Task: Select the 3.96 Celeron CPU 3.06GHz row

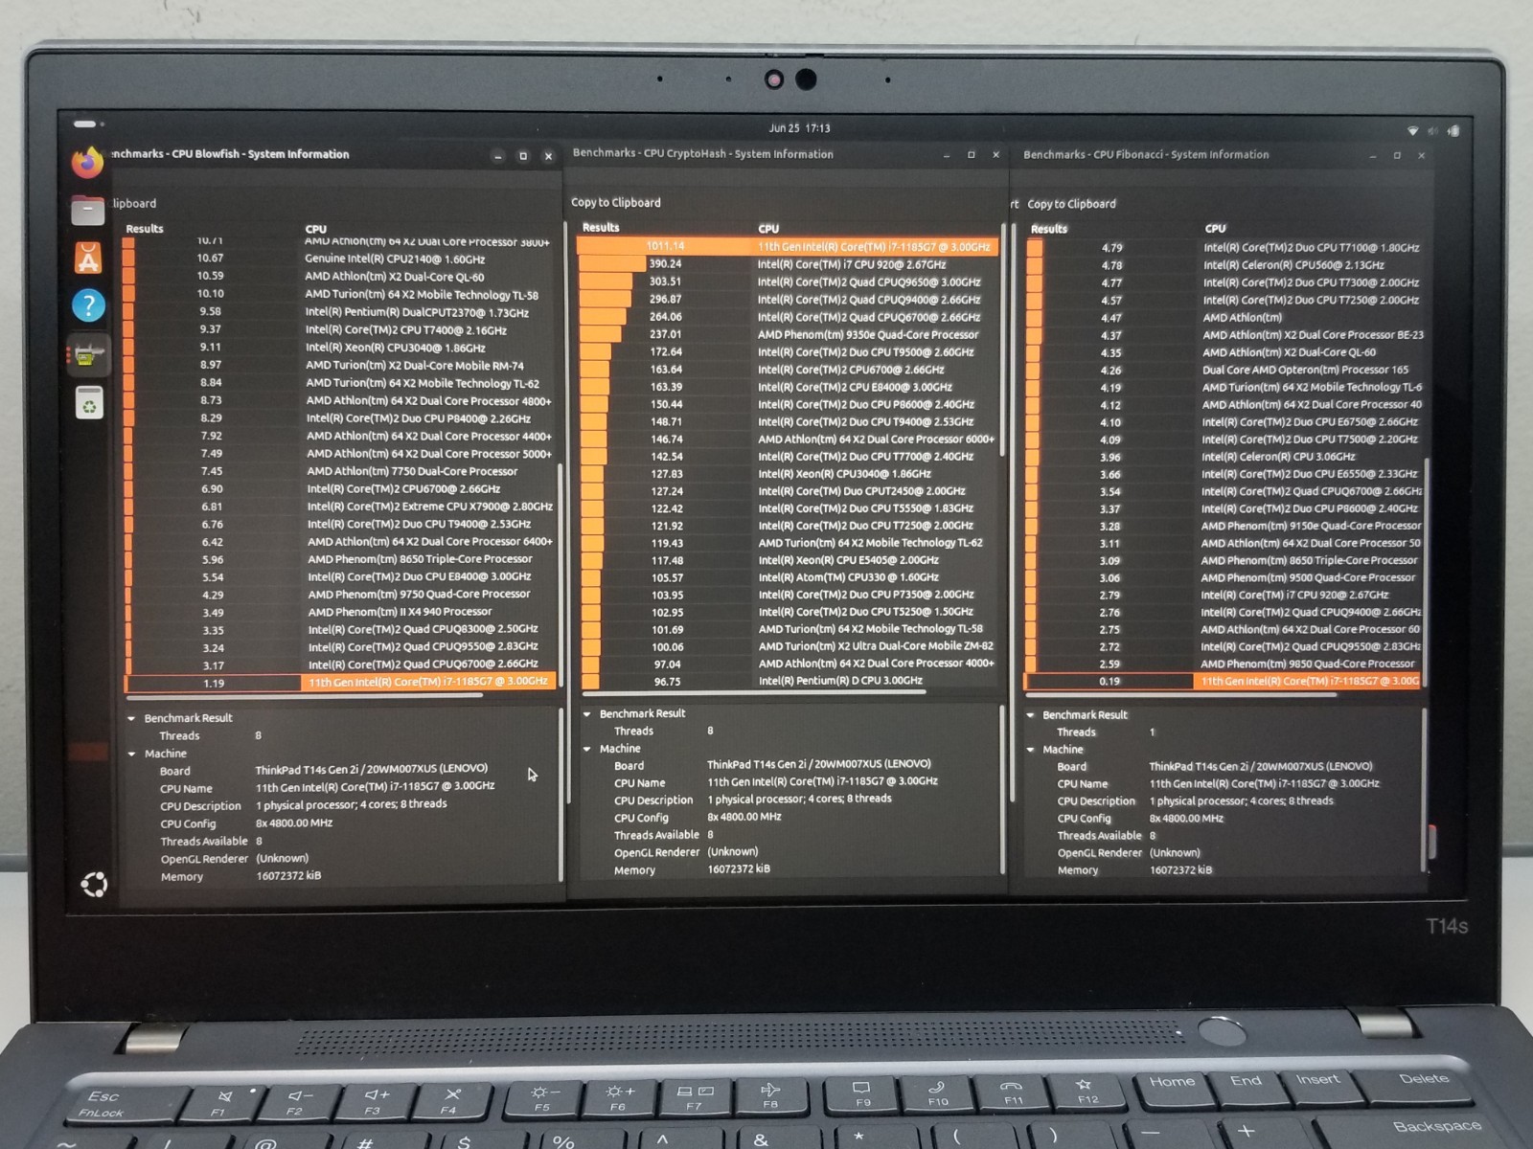Action: (1223, 457)
